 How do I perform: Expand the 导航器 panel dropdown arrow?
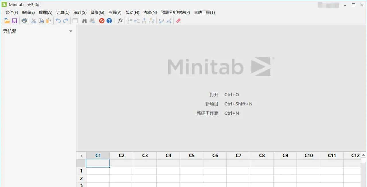coord(71,31)
